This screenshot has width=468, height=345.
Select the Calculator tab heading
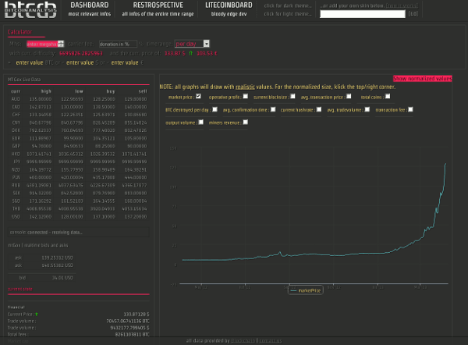(x=19, y=32)
